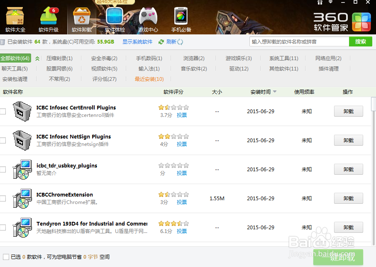The height and width of the screenshot is (267, 376).
Task: Click the 显示系统软件 link
Action: point(137,42)
